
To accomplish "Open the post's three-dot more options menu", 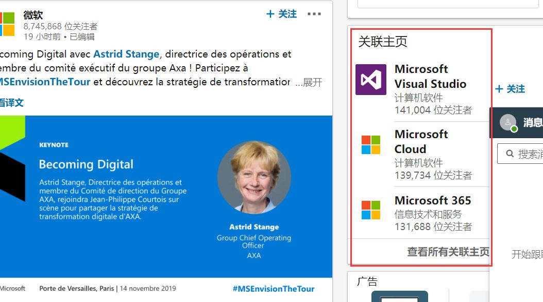I will [314, 14].
